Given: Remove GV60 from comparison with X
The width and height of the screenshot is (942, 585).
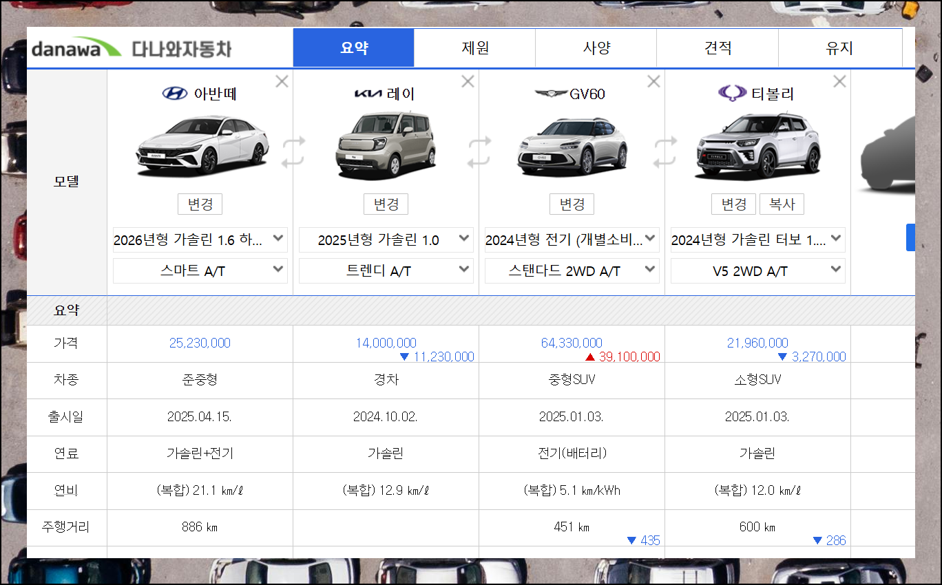Looking at the screenshot, I should point(653,81).
